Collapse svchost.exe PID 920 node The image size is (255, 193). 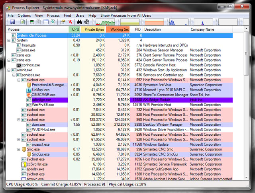point(19,140)
